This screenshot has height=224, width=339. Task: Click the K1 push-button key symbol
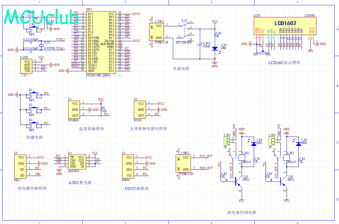click(33, 95)
